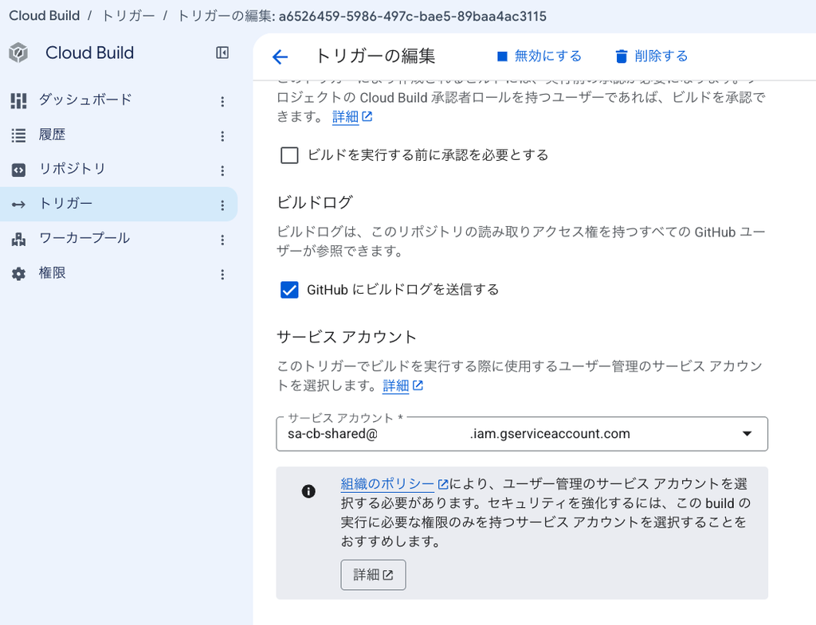Click the 履歴 list icon
This screenshot has width=816, height=625.
18,135
